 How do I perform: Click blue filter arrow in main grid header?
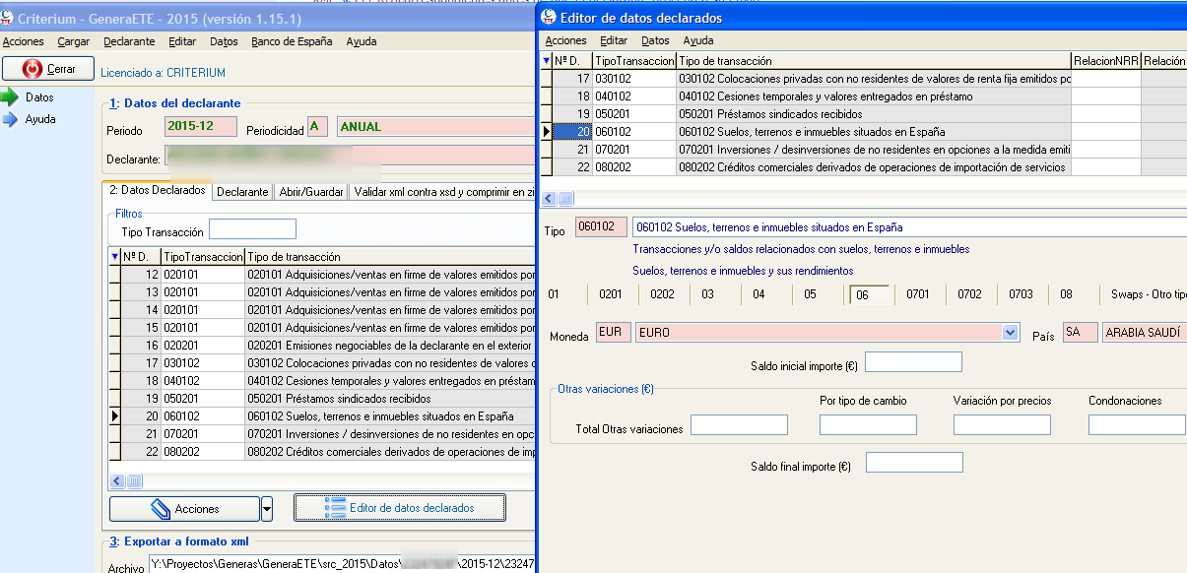coord(115,257)
